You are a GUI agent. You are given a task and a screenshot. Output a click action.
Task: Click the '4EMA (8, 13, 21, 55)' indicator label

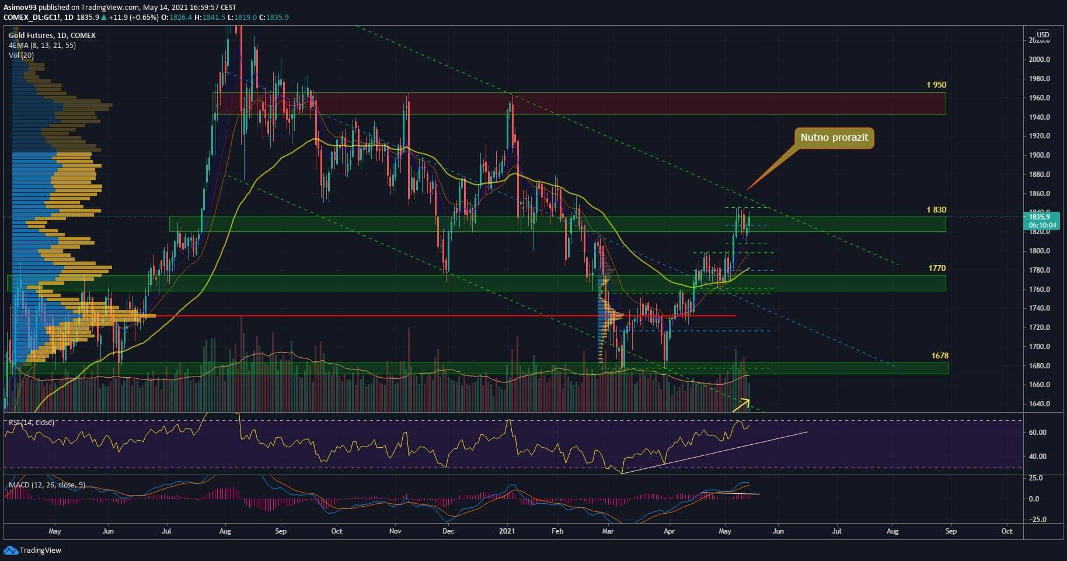pyautogui.click(x=42, y=46)
